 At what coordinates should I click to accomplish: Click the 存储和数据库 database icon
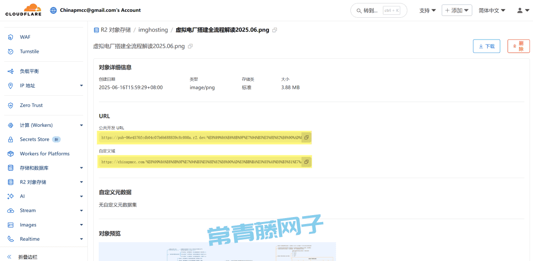(10, 168)
